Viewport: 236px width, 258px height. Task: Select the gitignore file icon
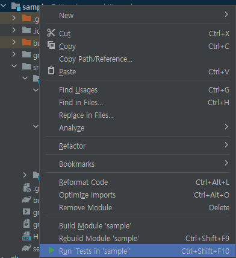click(x=26, y=188)
